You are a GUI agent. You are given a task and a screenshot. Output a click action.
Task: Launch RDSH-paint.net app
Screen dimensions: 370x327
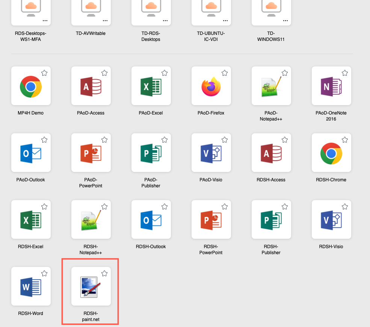[91, 287]
